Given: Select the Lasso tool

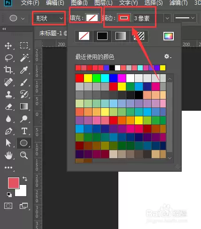Looking at the screenshot, I should [9, 58].
